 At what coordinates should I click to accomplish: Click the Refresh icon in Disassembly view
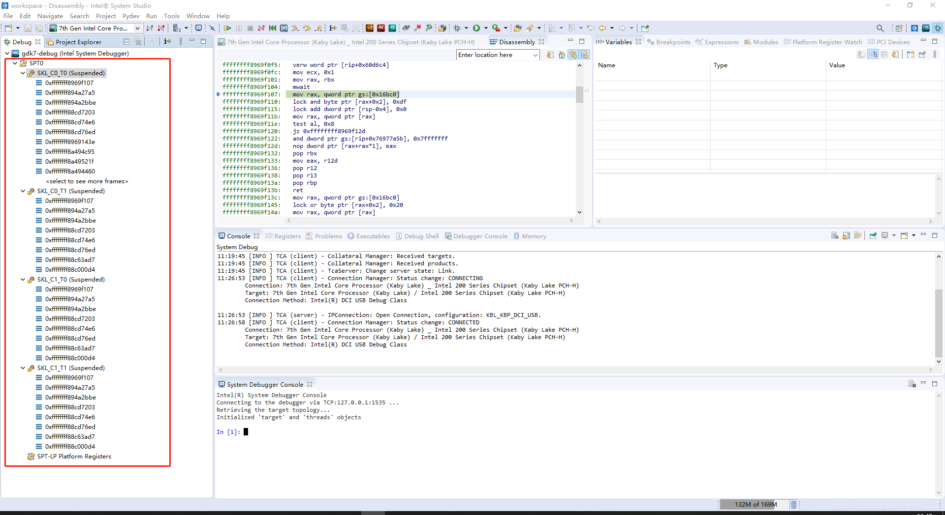tap(550, 55)
